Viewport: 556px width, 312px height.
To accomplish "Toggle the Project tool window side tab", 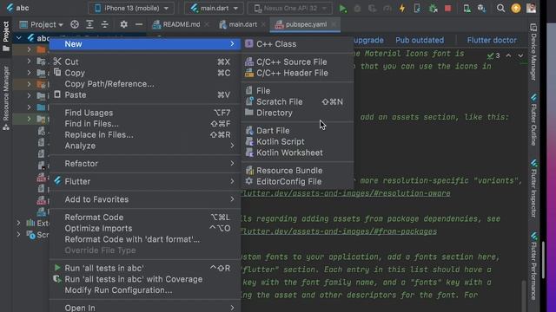I will (6, 36).
